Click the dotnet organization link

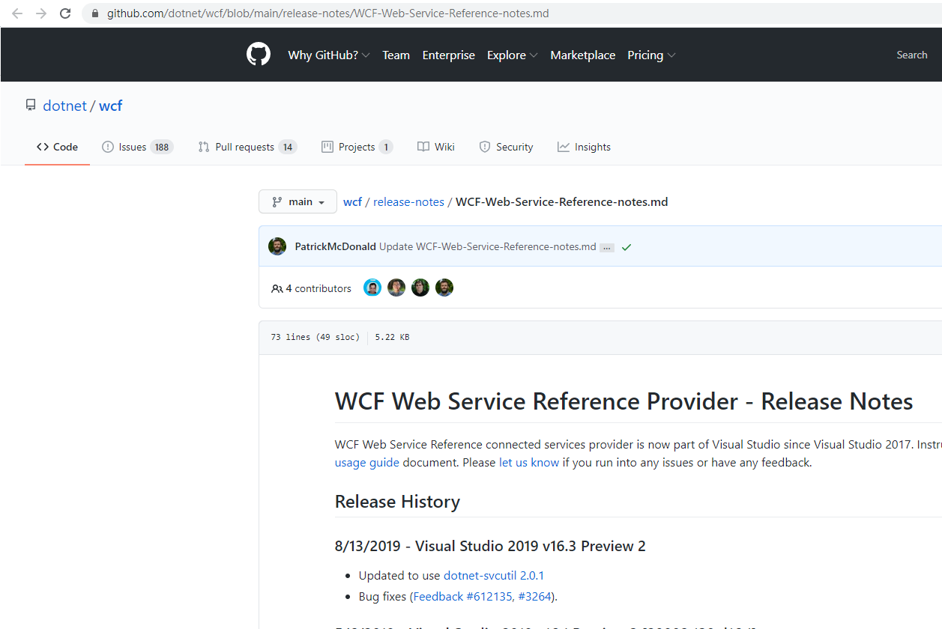point(64,106)
